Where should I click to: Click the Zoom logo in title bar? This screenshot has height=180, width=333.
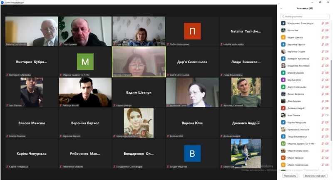point(2,2)
